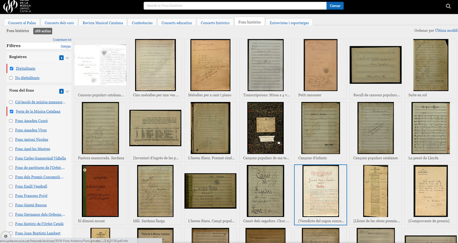The width and height of the screenshot is (458, 243).
Task: Click Fons de partitures de l'Orfeó link
Action: (40, 167)
